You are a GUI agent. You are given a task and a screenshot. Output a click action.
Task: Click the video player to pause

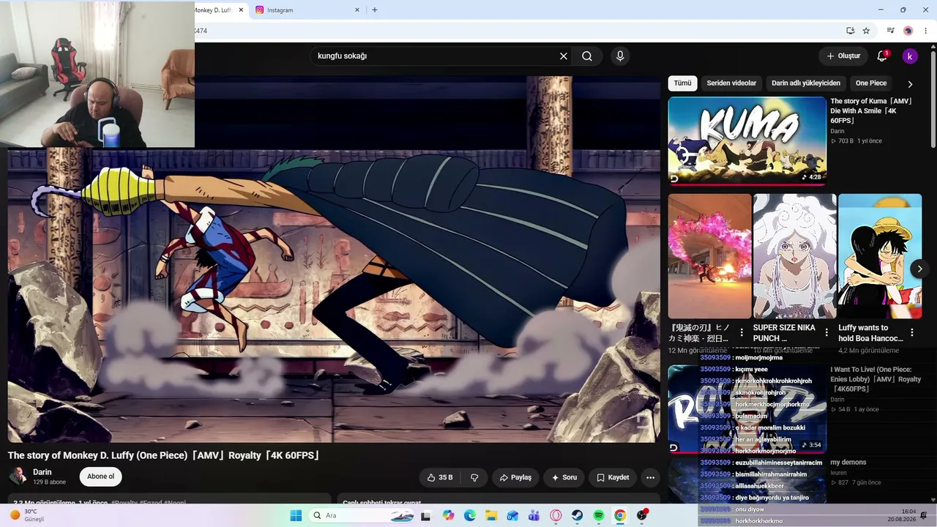click(x=334, y=259)
